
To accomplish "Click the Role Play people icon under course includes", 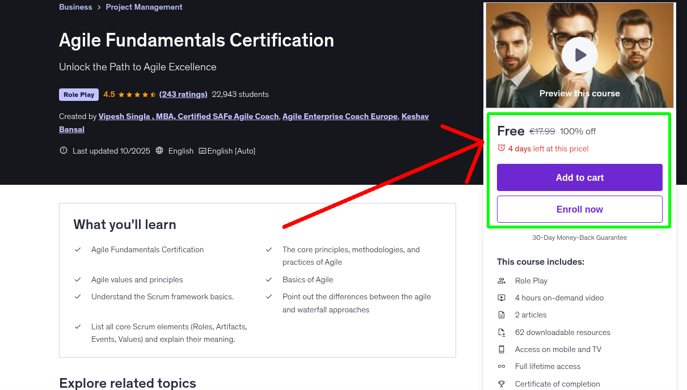I will [x=501, y=281].
